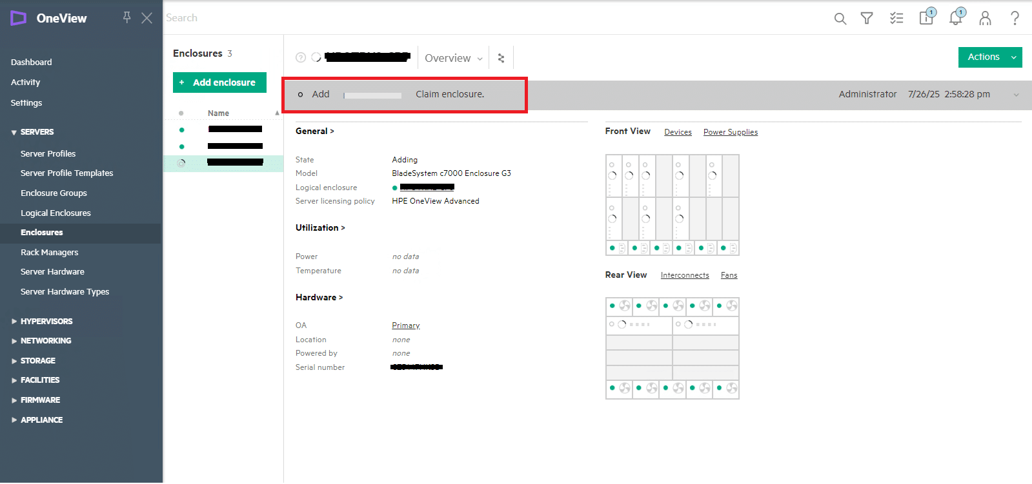The height and width of the screenshot is (484, 1032).
Task: Open the notifications bell icon
Action: [956, 17]
